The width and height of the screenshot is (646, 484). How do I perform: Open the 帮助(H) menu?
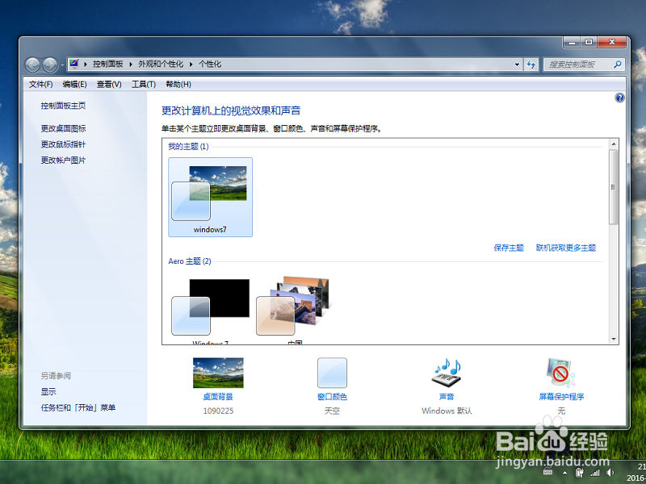178,85
